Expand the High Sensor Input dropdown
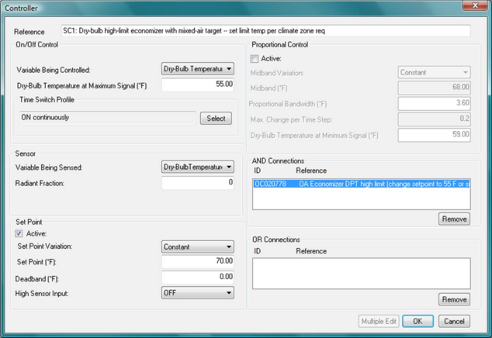 tap(197, 293)
